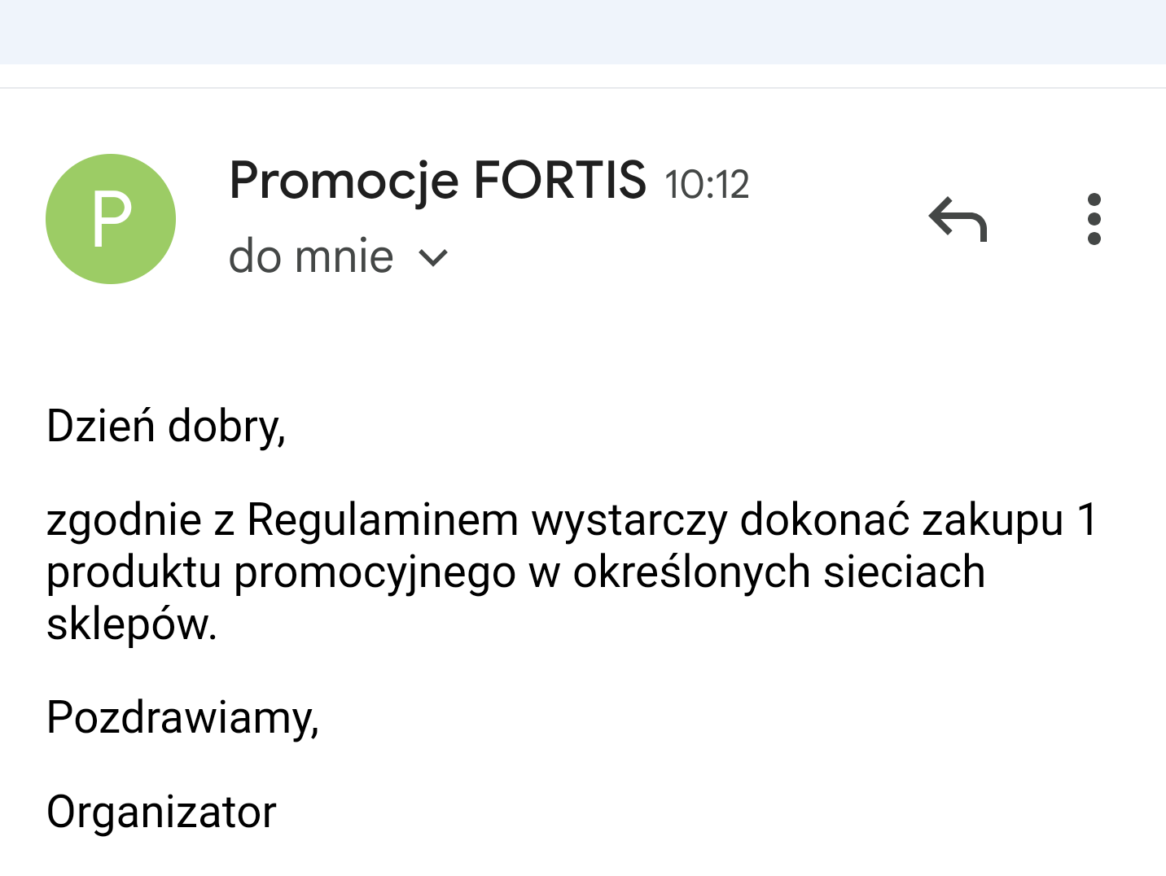This screenshot has height=876, width=1166.
Task: Click the 10:12 timestamp
Action: click(x=706, y=185)
